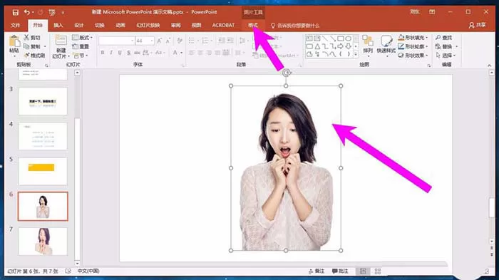499x280 pixels.
Task: Click the Save icon in quick access toolbar
Action: point(15,12)
